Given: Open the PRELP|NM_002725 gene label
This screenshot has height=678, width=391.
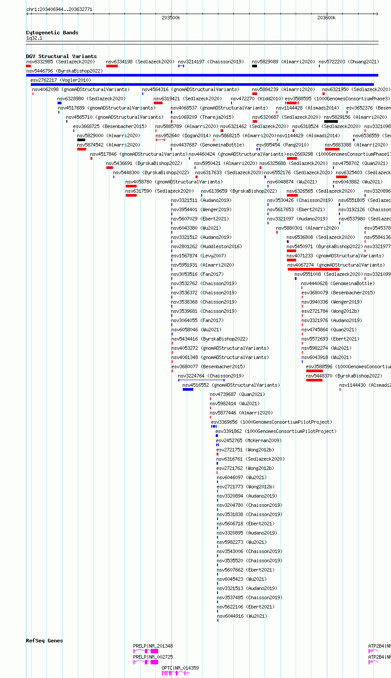Looking at the screenshot, I should 153,657.
